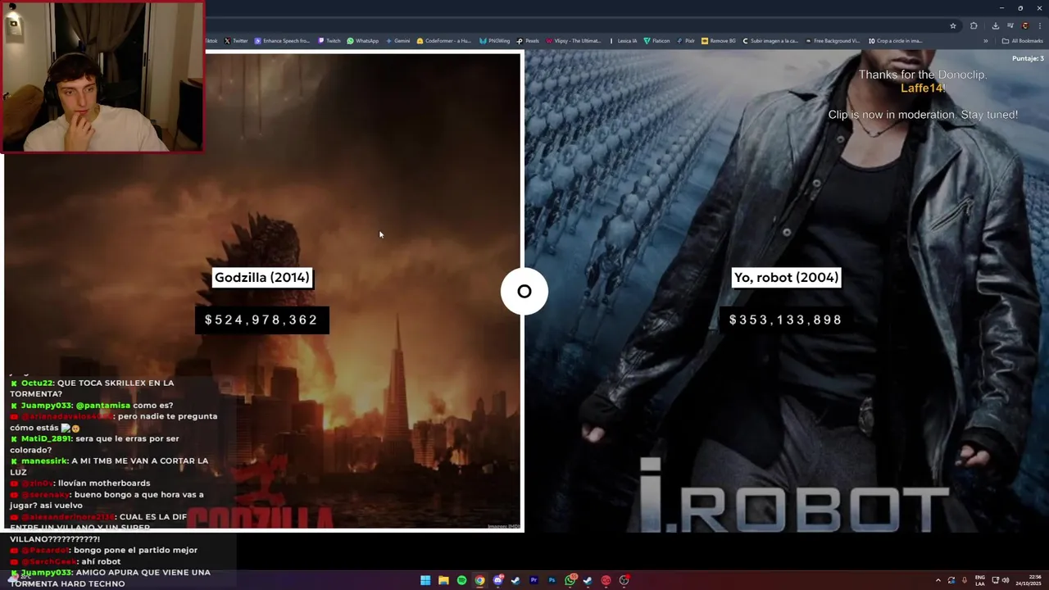The height and width of the screenshot is (590, 1049).
Task: Click the Yo, robot (2004) title label
Action: (786, 277)
